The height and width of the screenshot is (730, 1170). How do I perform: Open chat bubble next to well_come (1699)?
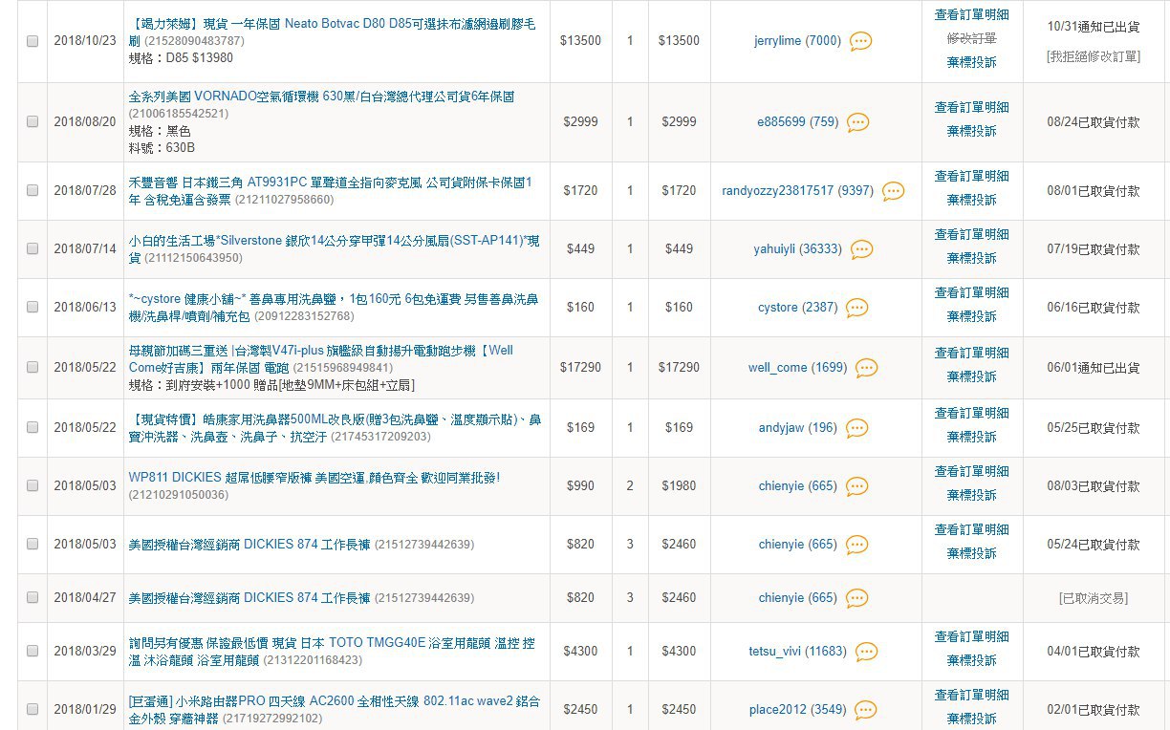click(866, 368)
